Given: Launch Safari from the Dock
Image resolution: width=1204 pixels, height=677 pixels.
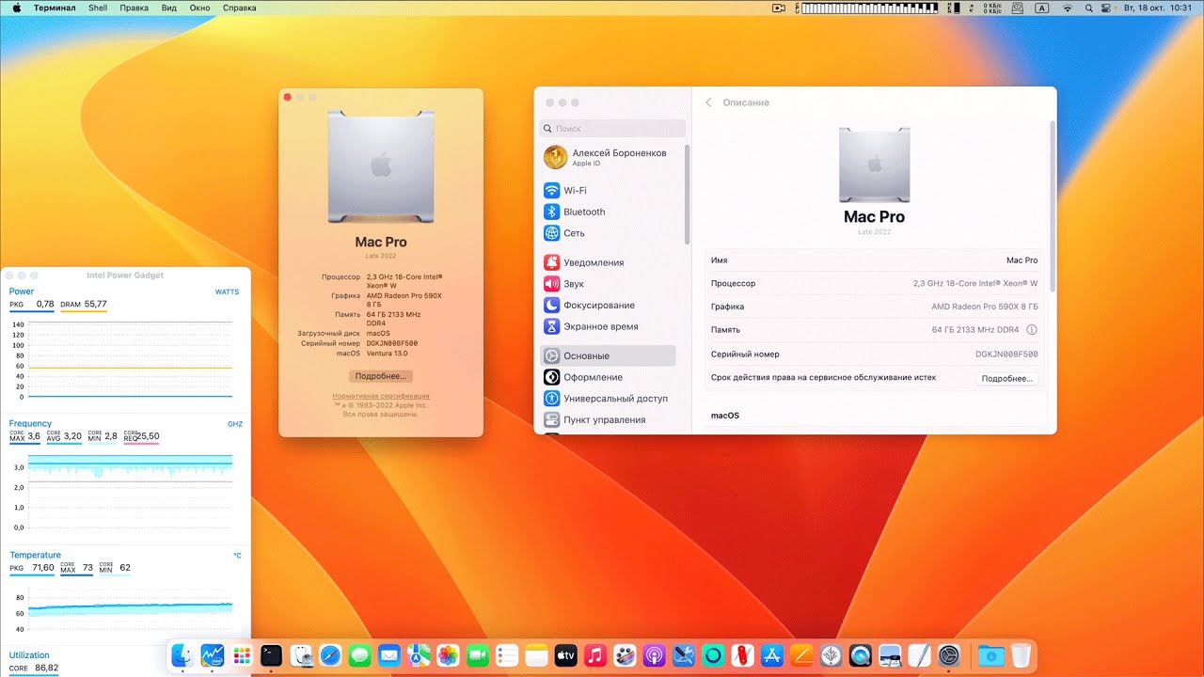Looking at the screenshot, I should 329,655.
